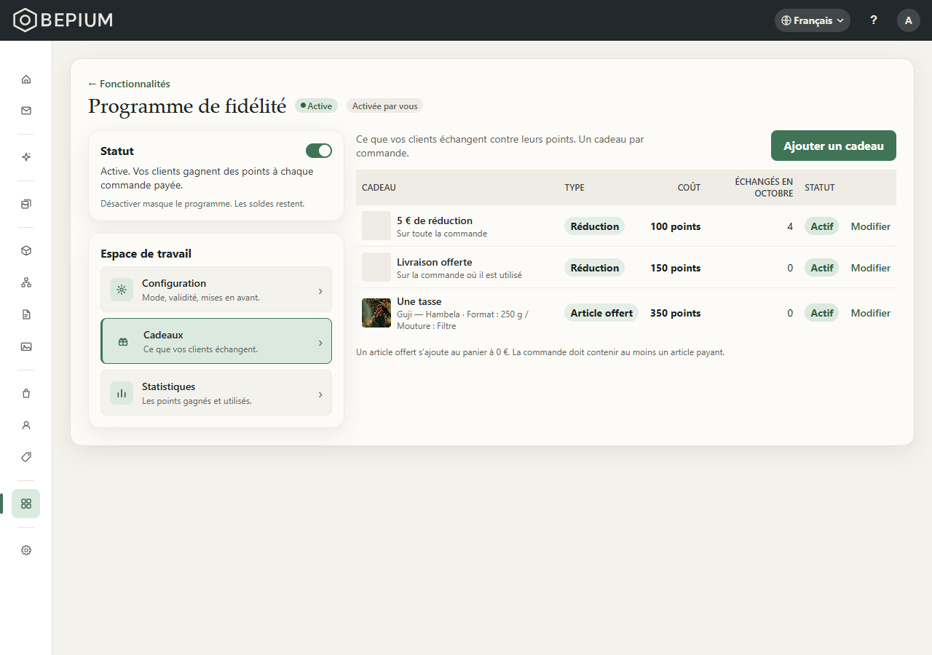
Task: Click the Échangés en octobre column header
Action: [x=764, y=187]
